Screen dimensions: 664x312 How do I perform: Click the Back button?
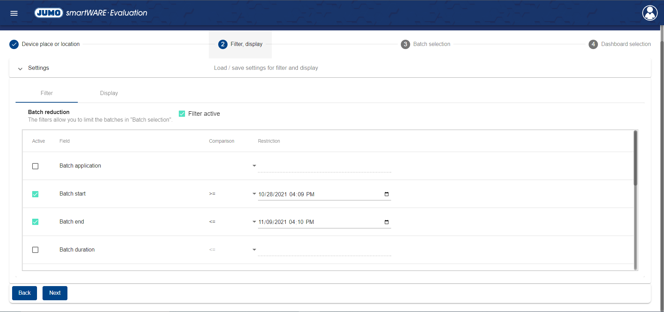click(x=25, y=293)
